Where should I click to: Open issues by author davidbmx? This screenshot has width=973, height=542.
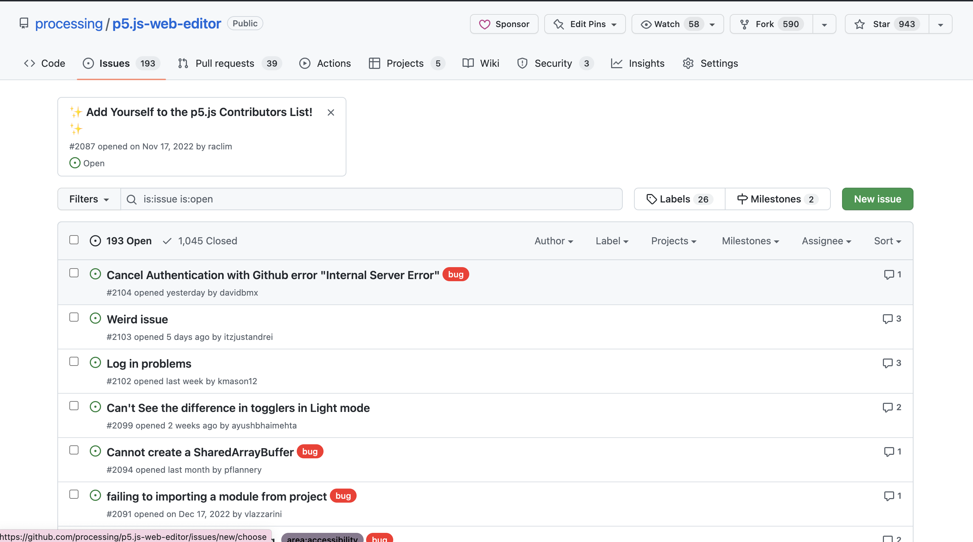239,293
